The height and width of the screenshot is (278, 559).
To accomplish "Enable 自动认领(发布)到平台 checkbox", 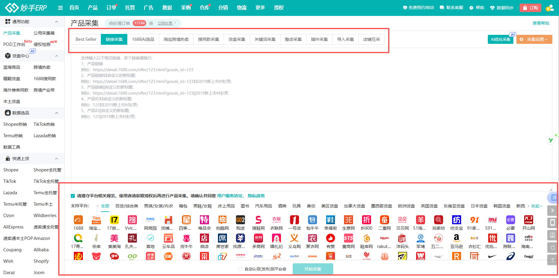I will (x=240, y=269).
